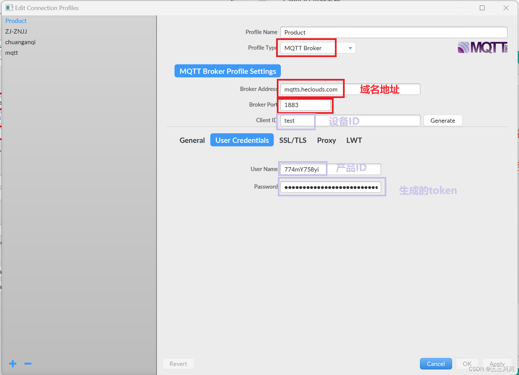Select the chuanganqi connection profile

pos(20,42)
